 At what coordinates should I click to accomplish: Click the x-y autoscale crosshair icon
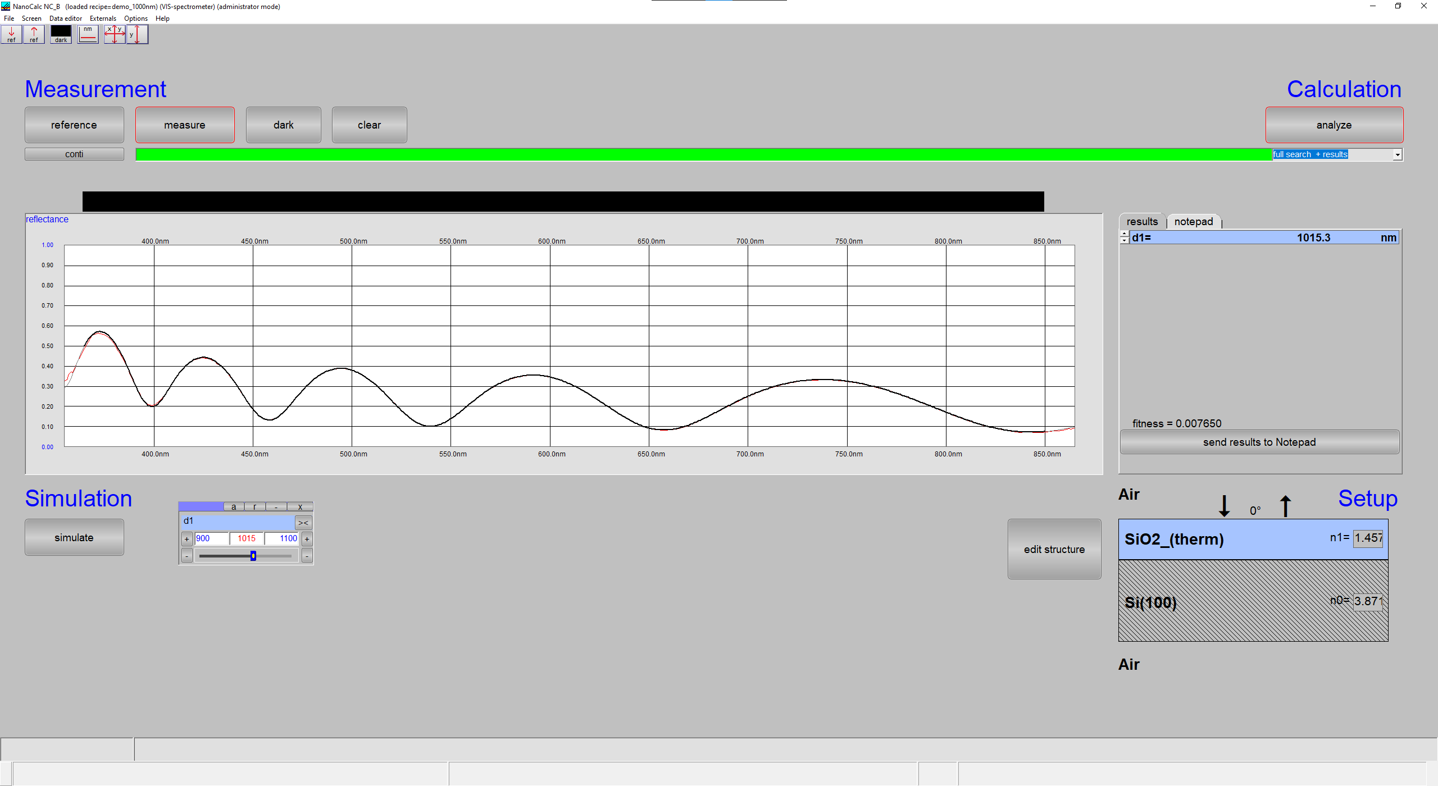pyautogui.click(x=115, y=34)
